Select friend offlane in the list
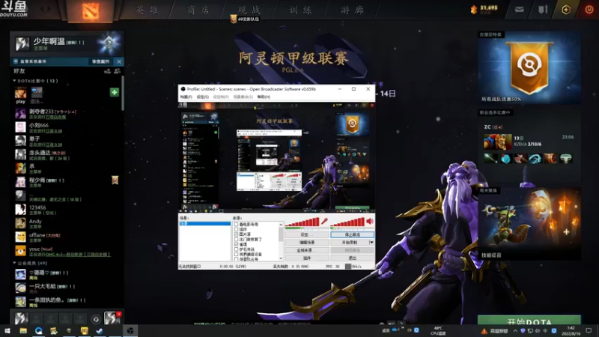Viewport: 599px width, 337px height. [x=66, y=237]
